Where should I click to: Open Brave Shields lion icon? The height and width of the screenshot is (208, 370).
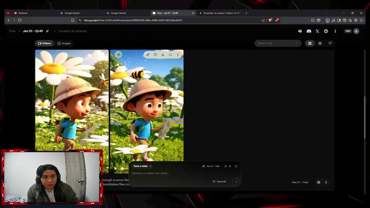pos(270,20)
